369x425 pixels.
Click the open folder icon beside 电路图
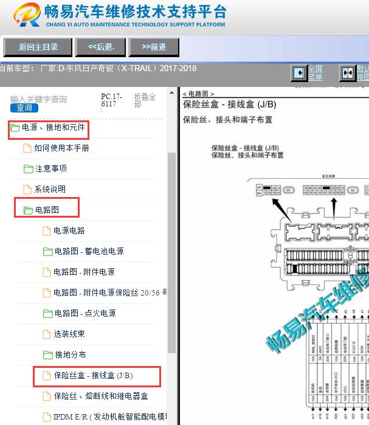click(x=28, y=210)
